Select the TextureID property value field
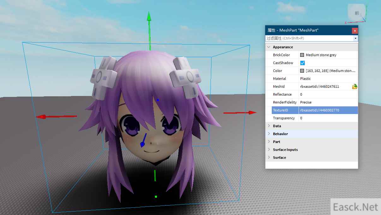This screenshot has height=215, width=381. (328, 110)
